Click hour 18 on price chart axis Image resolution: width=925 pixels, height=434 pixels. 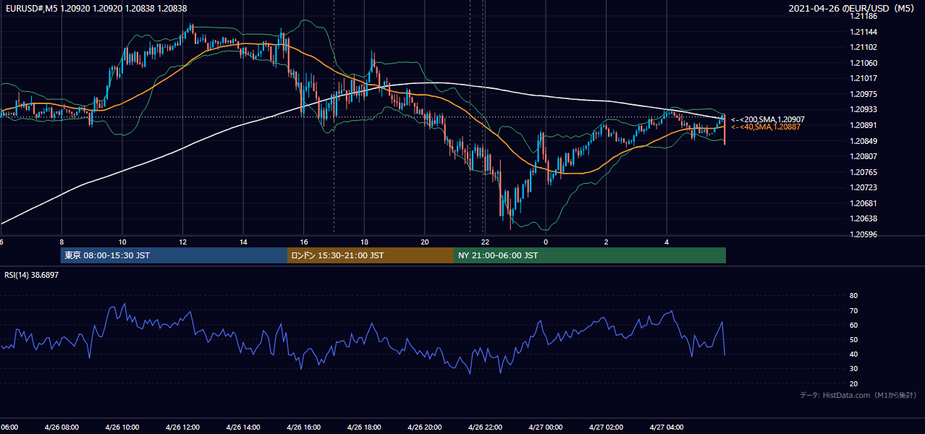point(364,242)
